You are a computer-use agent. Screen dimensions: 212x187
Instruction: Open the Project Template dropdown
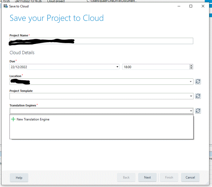pos(191,96)
